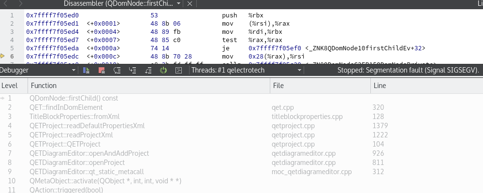Stop the debugger with the red icon

tap(102, 70)
